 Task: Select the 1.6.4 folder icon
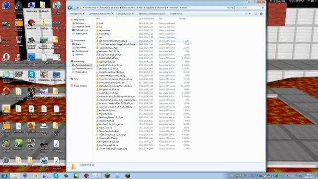click(97, 23)
